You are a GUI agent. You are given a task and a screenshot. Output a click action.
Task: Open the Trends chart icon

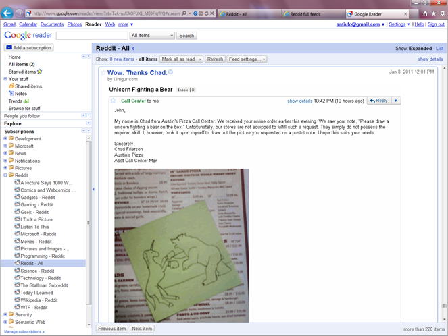(x=26, y=101)
